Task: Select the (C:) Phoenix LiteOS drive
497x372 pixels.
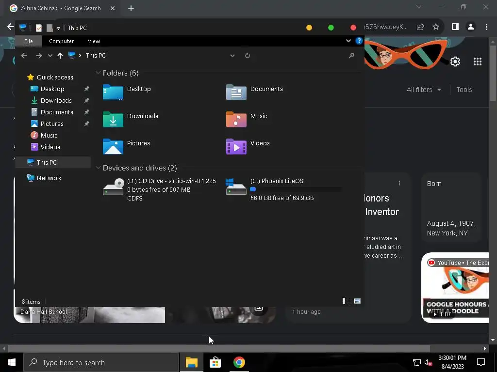Action: point(283,189)
